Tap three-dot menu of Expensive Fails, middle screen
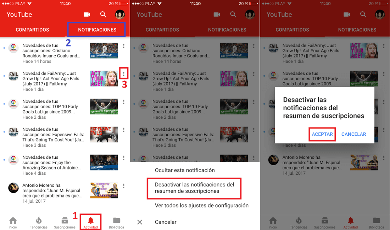The image size is (390, 230). click(254, 130)
